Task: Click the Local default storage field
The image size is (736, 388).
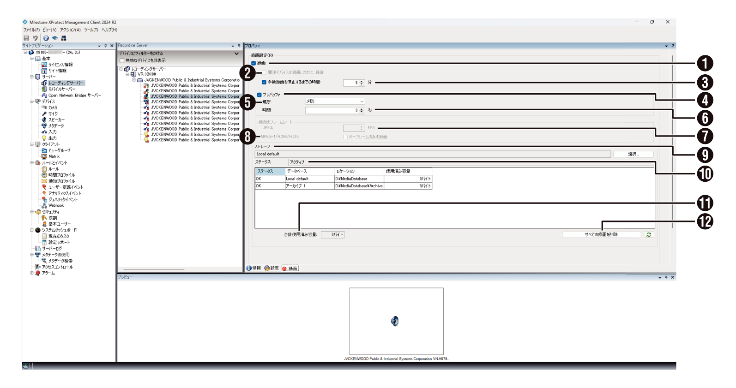Action: click(x=433, y=154)
